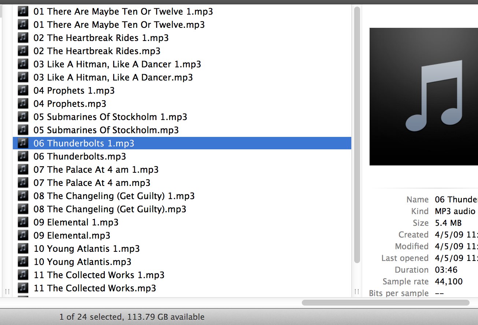Select 03 Like A Hitman, Like A Dancer 1.mp3
The height and width of the screenshot is (325, 478).
(x=117, y=64)
